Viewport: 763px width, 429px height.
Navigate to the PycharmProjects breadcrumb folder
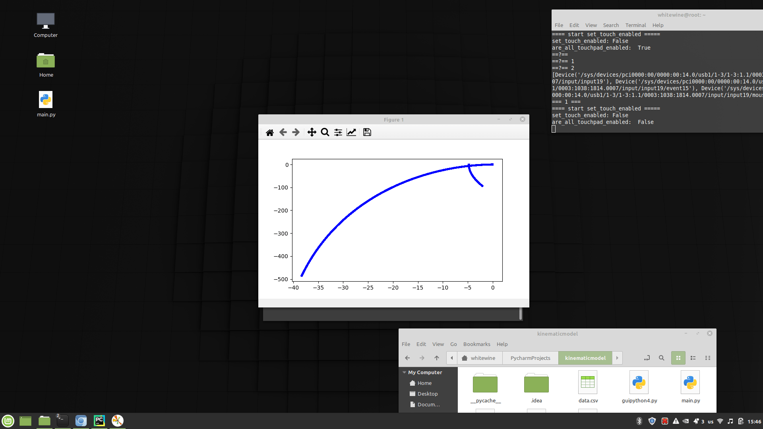click(x=530, y=358)
